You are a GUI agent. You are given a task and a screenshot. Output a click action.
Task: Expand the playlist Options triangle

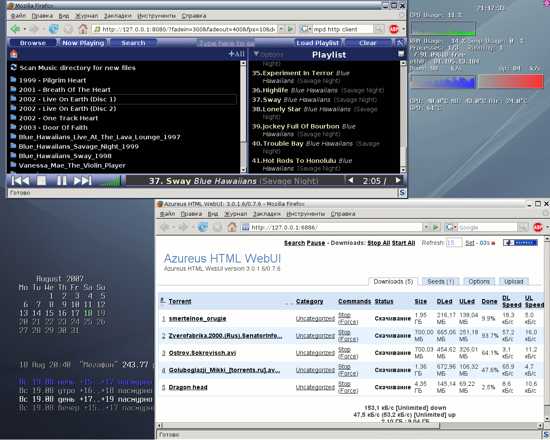click(x=257, y=54)
